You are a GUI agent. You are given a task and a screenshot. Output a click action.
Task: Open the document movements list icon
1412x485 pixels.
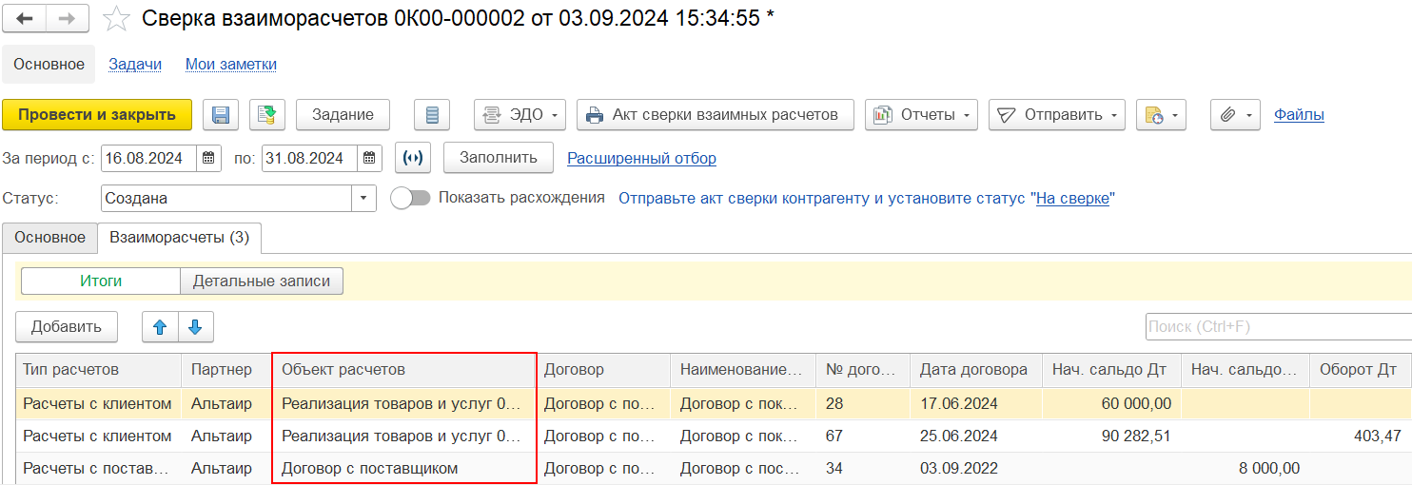(432, 115)
